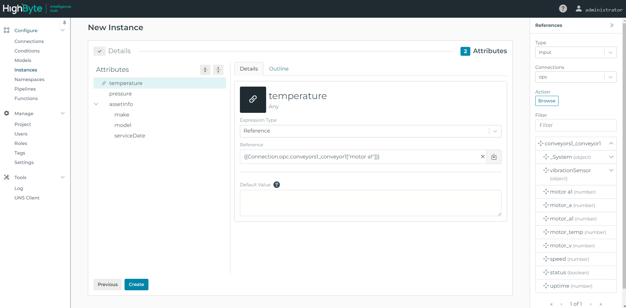Expand all attributes icon

(x=218, y=70)
